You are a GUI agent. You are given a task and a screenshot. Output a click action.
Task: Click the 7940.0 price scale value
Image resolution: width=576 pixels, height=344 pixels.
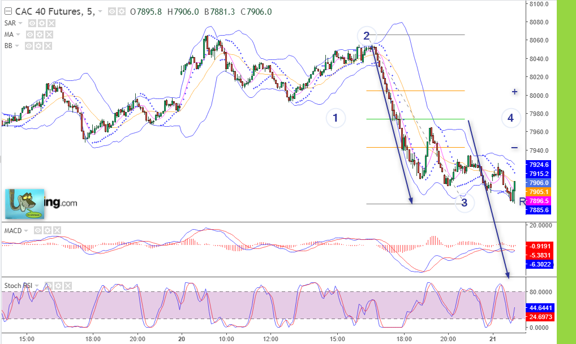539,150
